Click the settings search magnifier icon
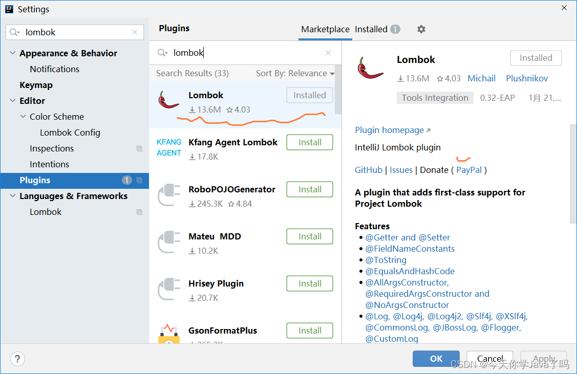The width and height of the screenshot is (577, 374). (14, 32)
